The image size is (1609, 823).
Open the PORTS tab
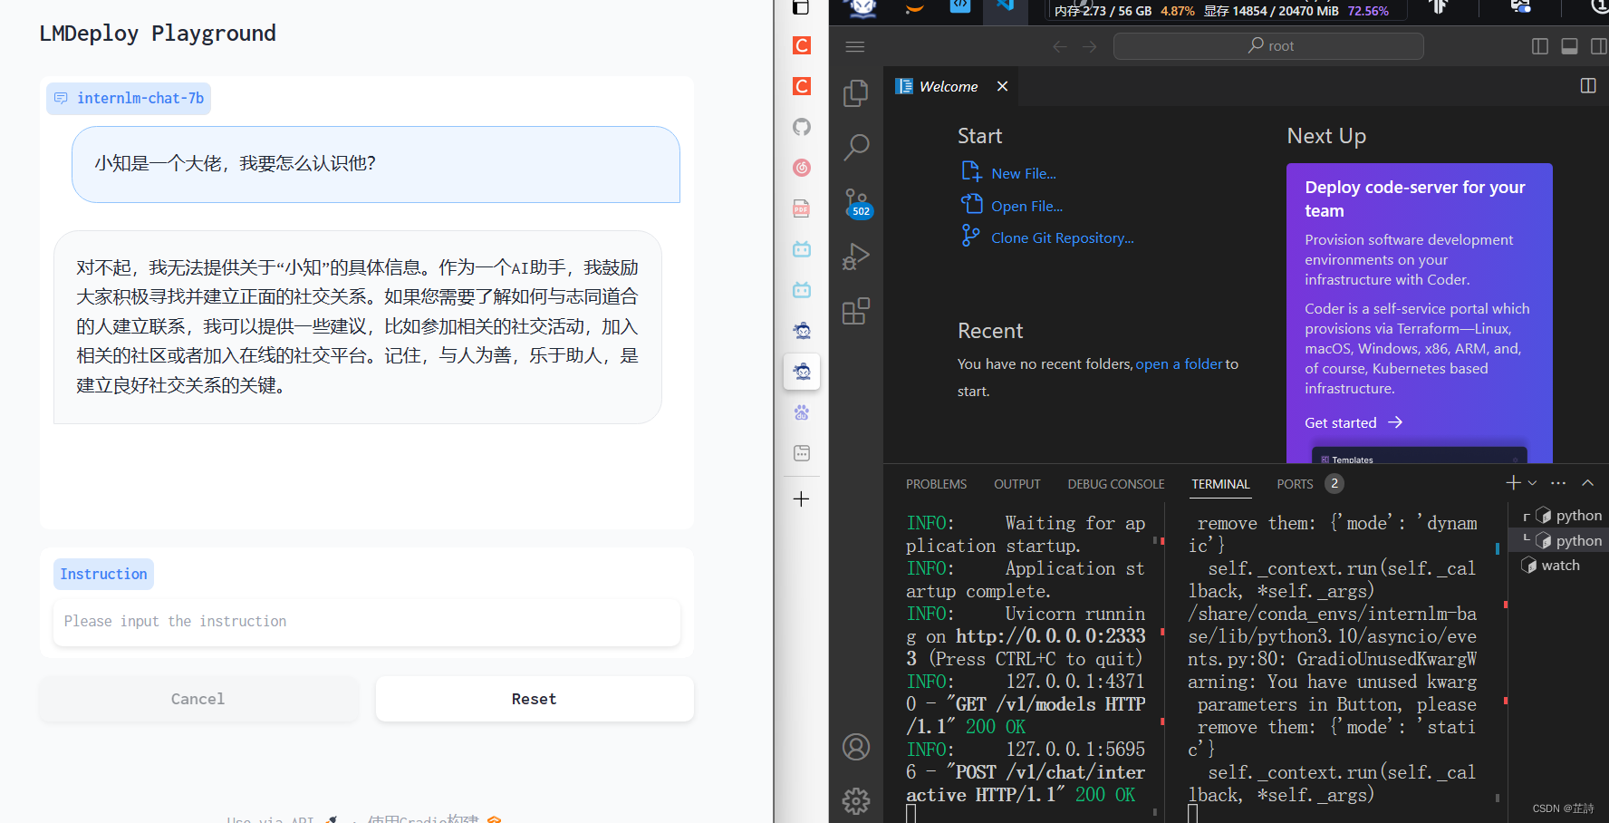tap(1295, 484)
